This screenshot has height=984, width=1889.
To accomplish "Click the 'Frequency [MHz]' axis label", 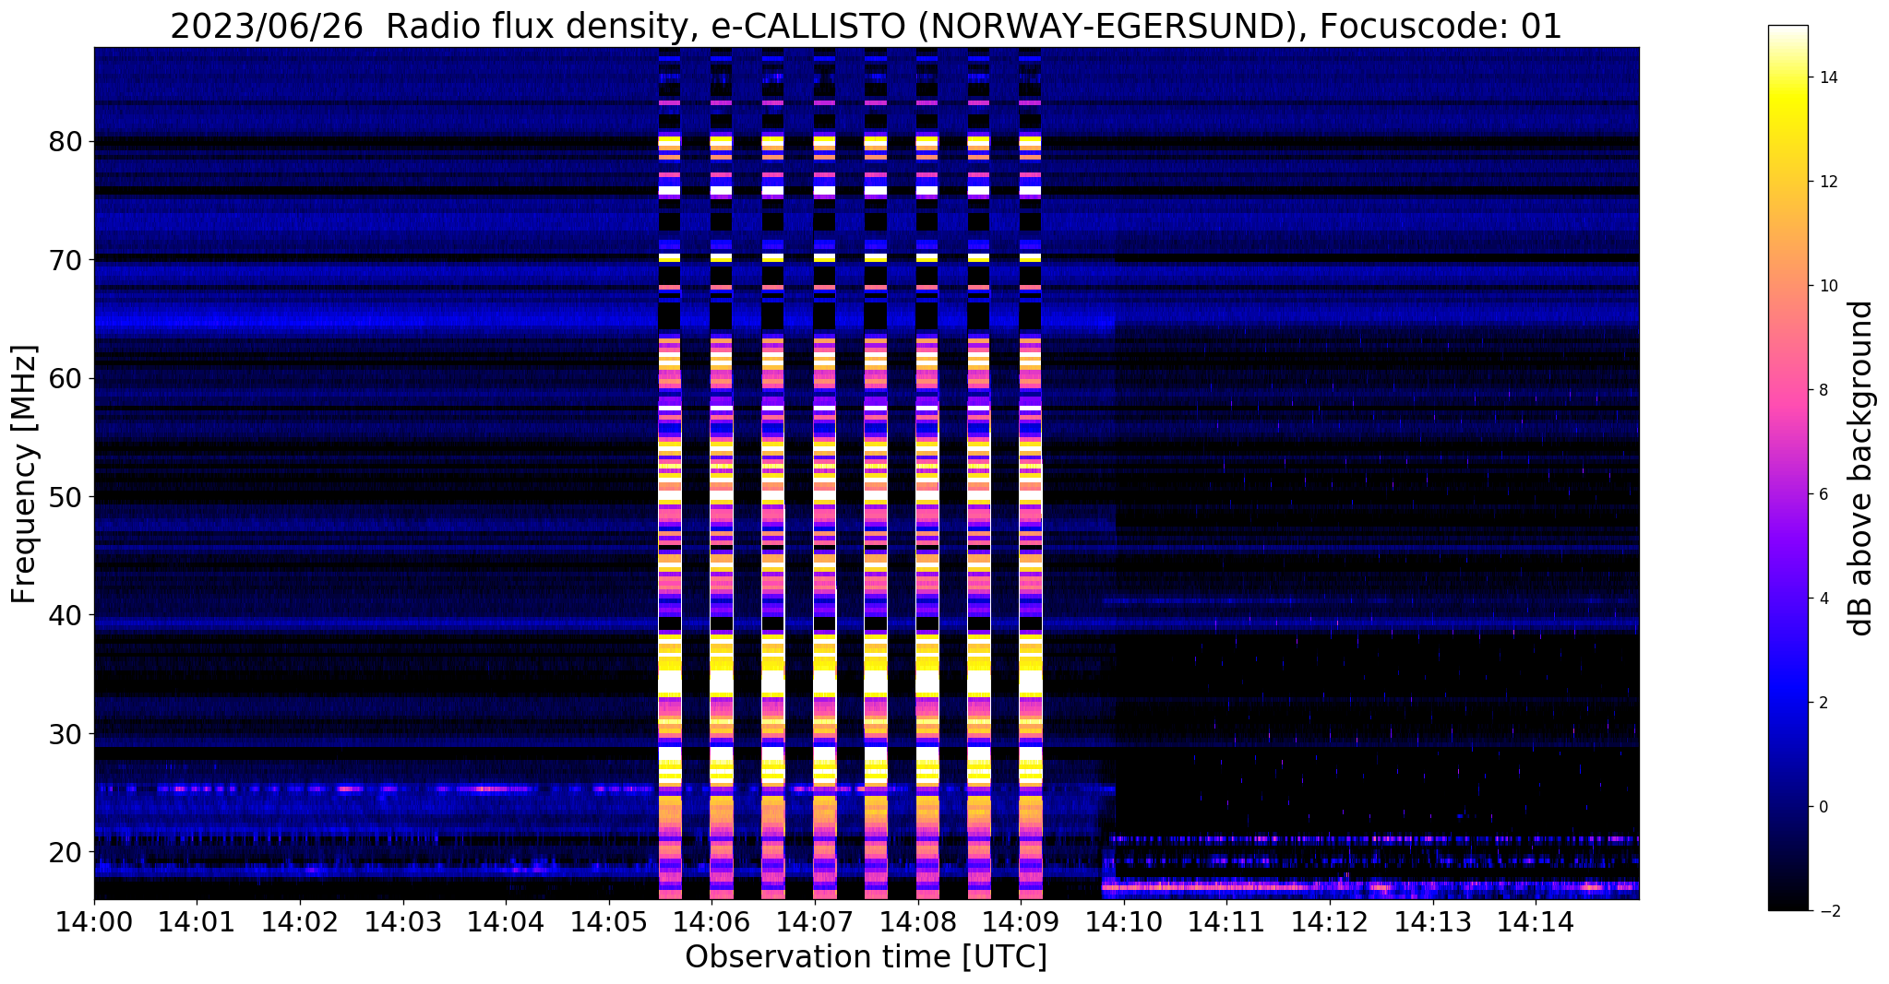I will click(x=25, y=473).
